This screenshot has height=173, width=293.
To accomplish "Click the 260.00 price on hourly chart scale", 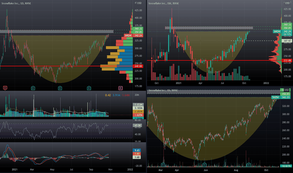I will [x=285, y=130].
